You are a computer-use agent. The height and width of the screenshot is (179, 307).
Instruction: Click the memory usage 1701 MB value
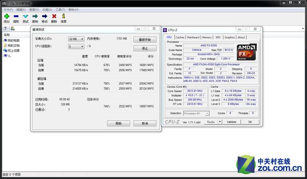coord(121,39)
